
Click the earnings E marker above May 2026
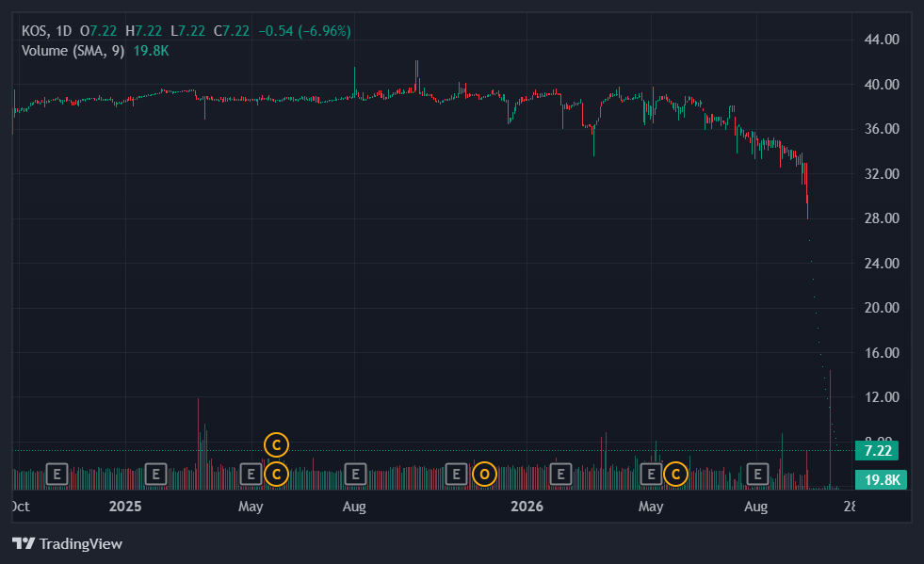click(651, 474)
